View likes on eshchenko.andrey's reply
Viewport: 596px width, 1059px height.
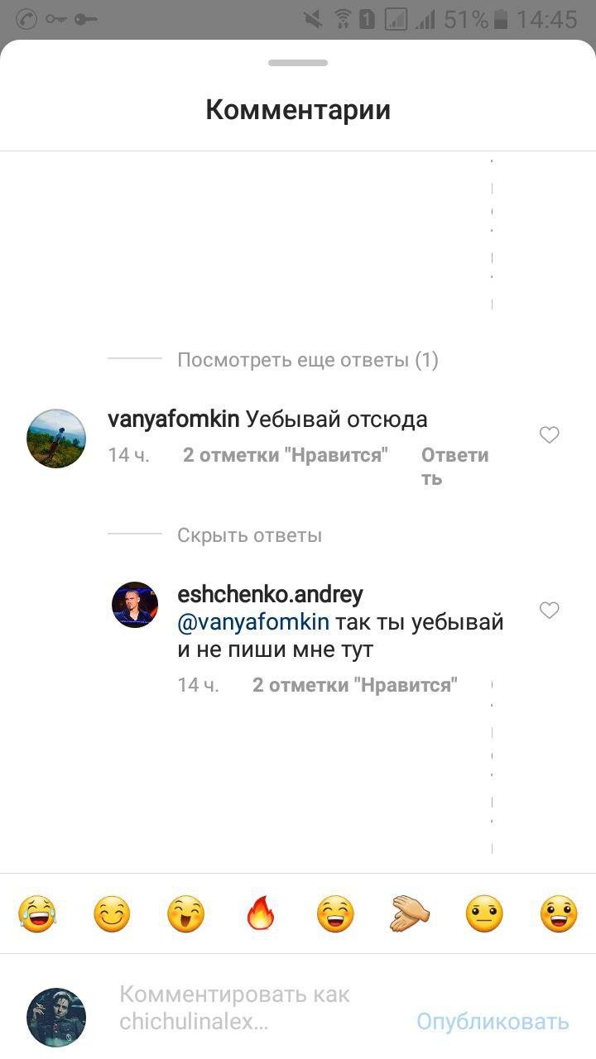coord(355,685)
